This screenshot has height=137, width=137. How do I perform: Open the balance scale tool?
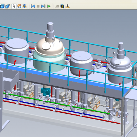click(x=24, y=6)
